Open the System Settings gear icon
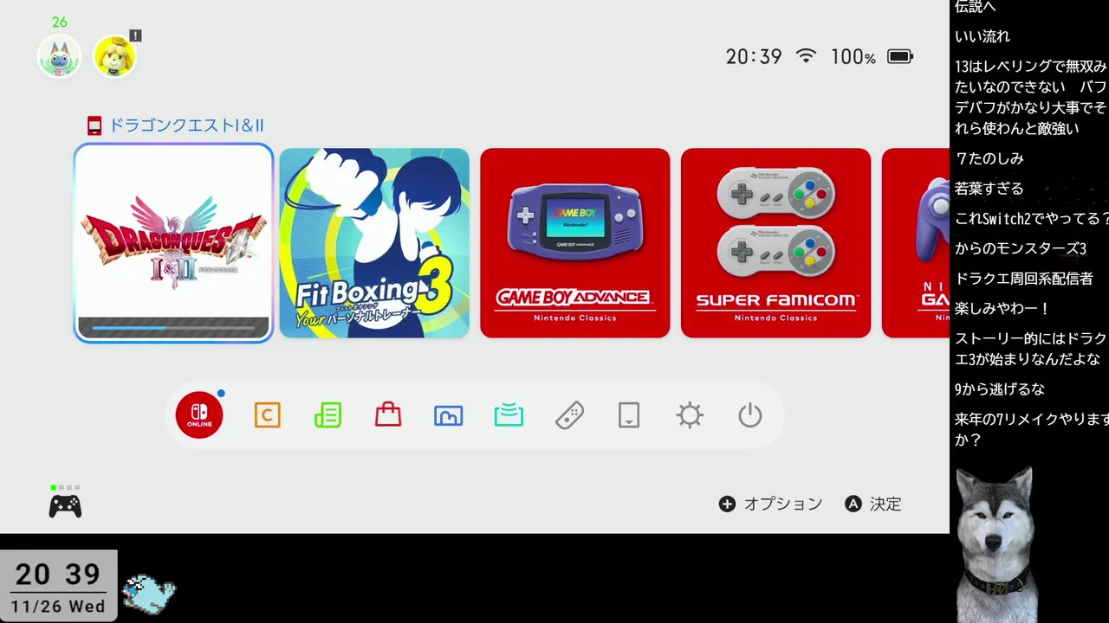The height and width of the screenshot is (623, 1109). tap(690, 415)
